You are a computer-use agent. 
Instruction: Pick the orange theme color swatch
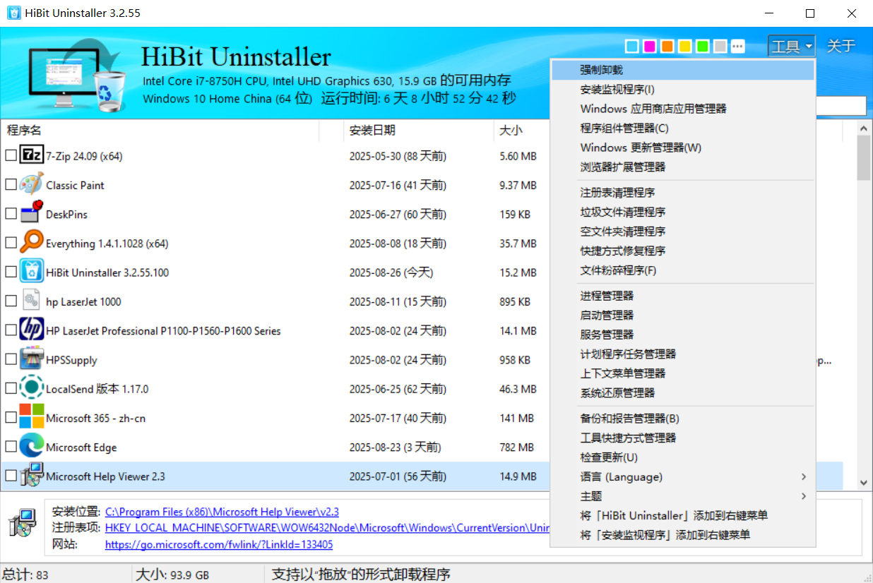click(667, 47)
